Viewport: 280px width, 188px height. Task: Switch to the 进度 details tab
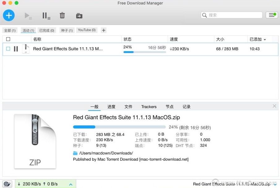click(x=111, y=107)
